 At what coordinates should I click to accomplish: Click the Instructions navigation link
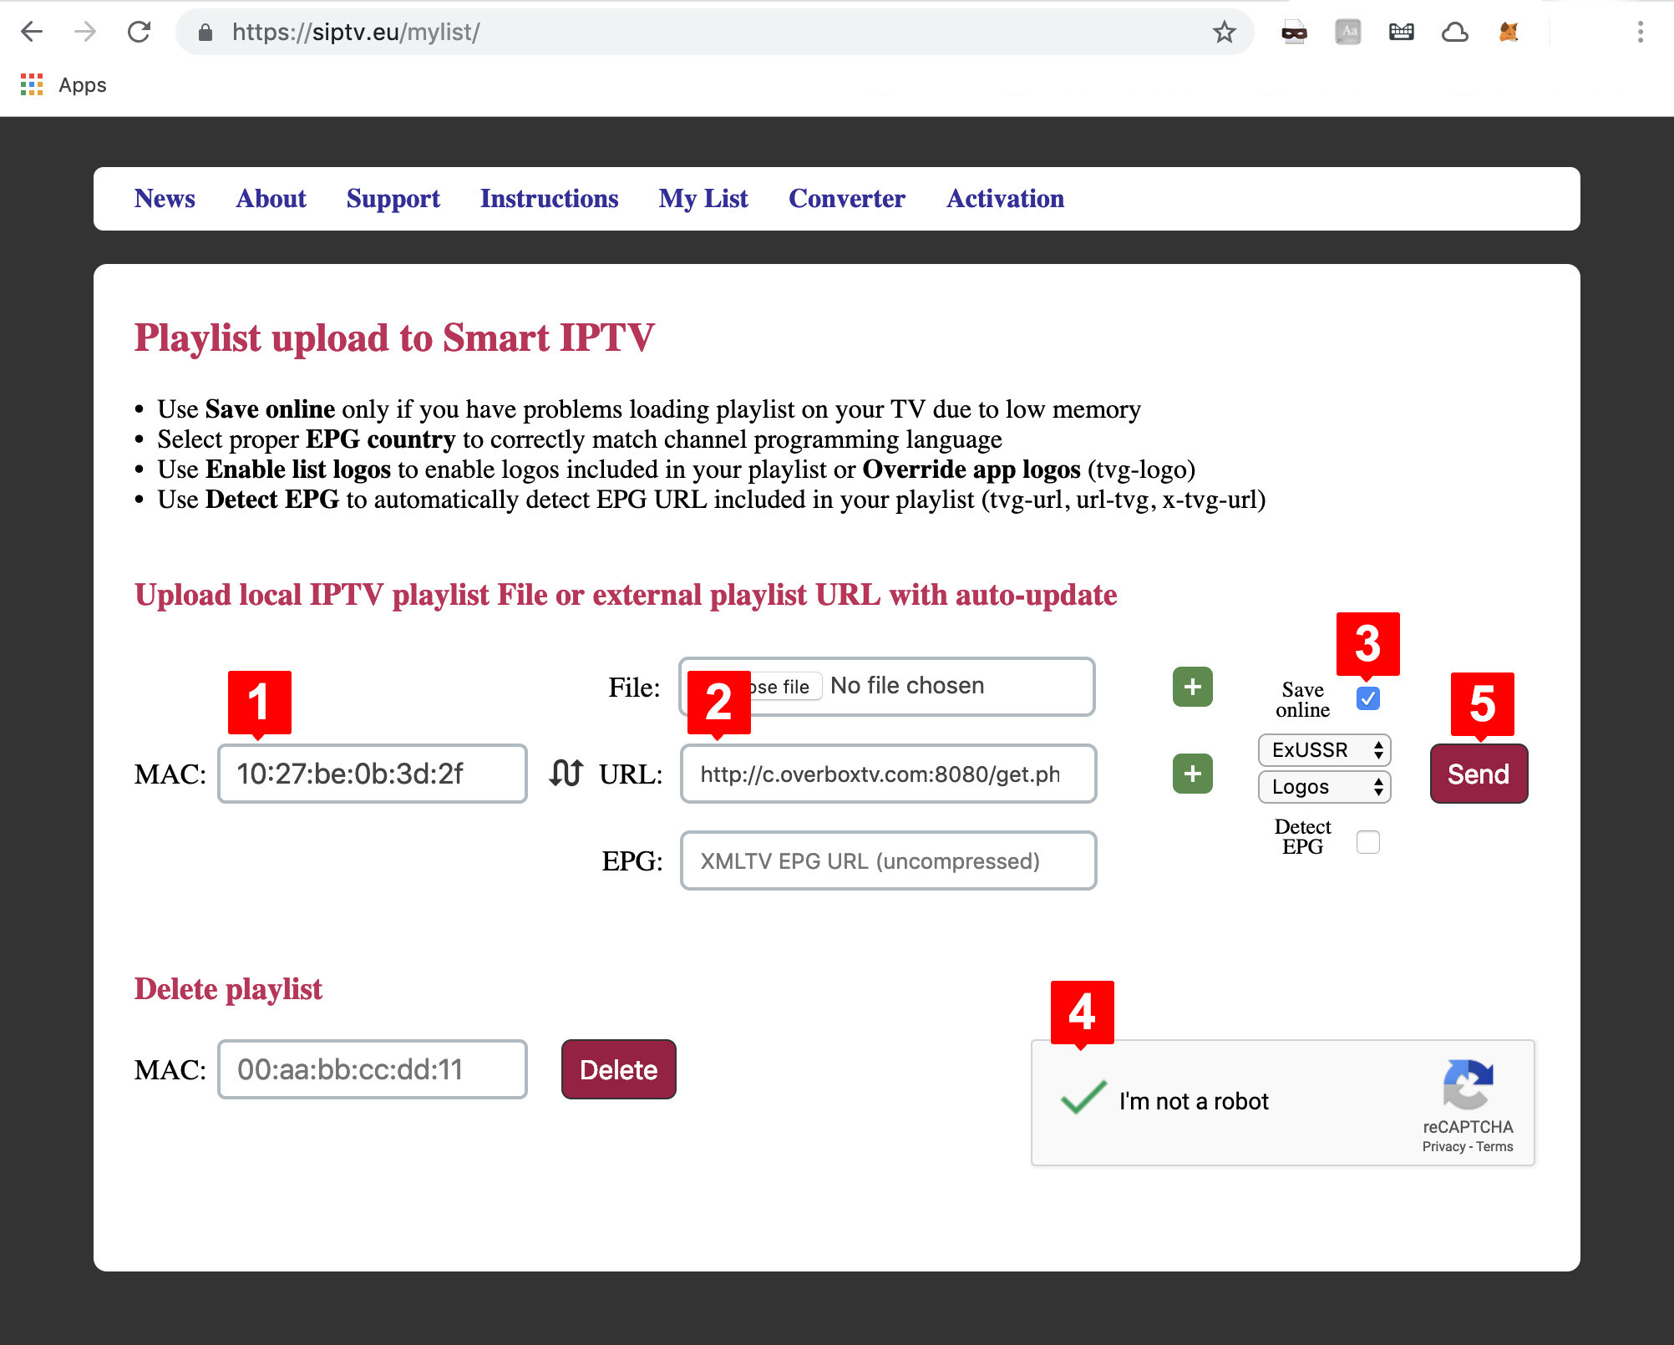pos(549,199)
